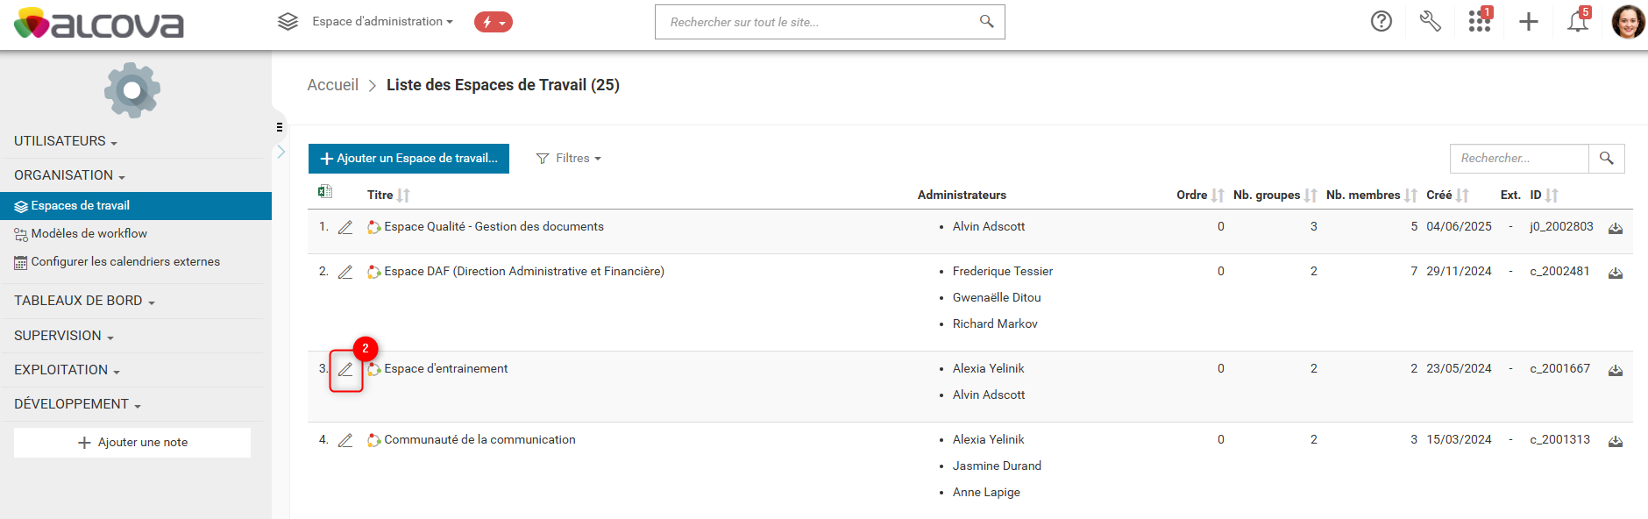This screenshot has height=519, width=1648.
Task: Click the site-wide search field
Action: pos(820,22)
